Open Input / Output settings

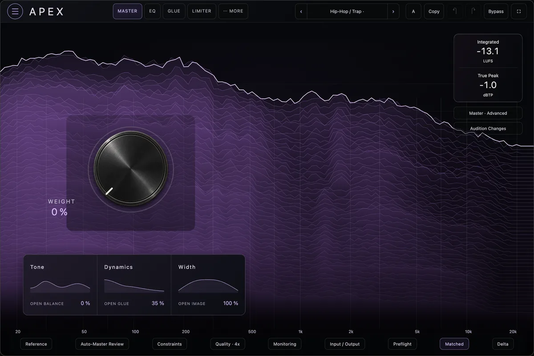(345, 344)
